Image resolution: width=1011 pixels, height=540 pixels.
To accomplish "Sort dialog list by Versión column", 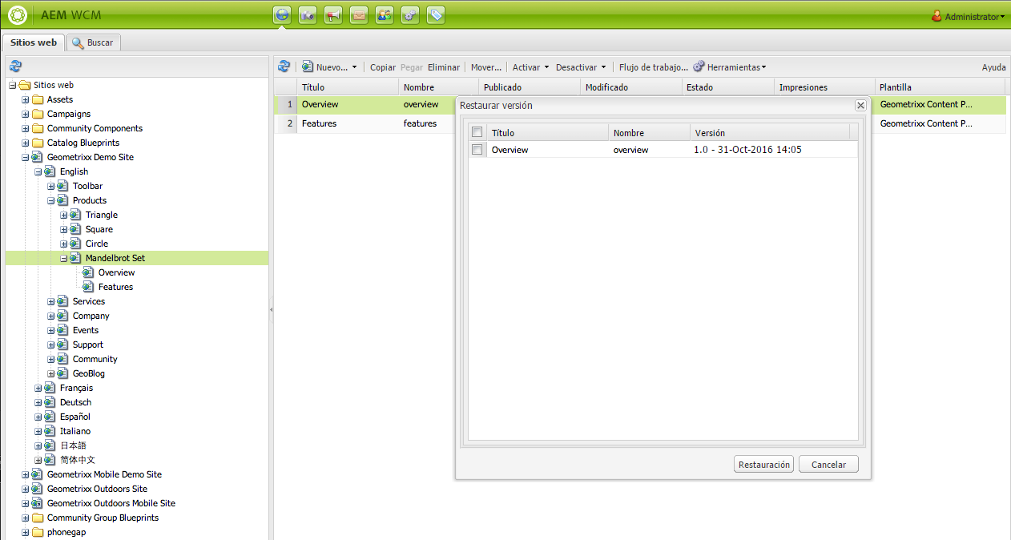I will tap(770, 133).
